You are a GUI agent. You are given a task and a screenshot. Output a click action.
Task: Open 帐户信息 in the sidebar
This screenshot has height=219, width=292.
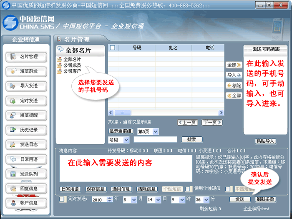26,203
